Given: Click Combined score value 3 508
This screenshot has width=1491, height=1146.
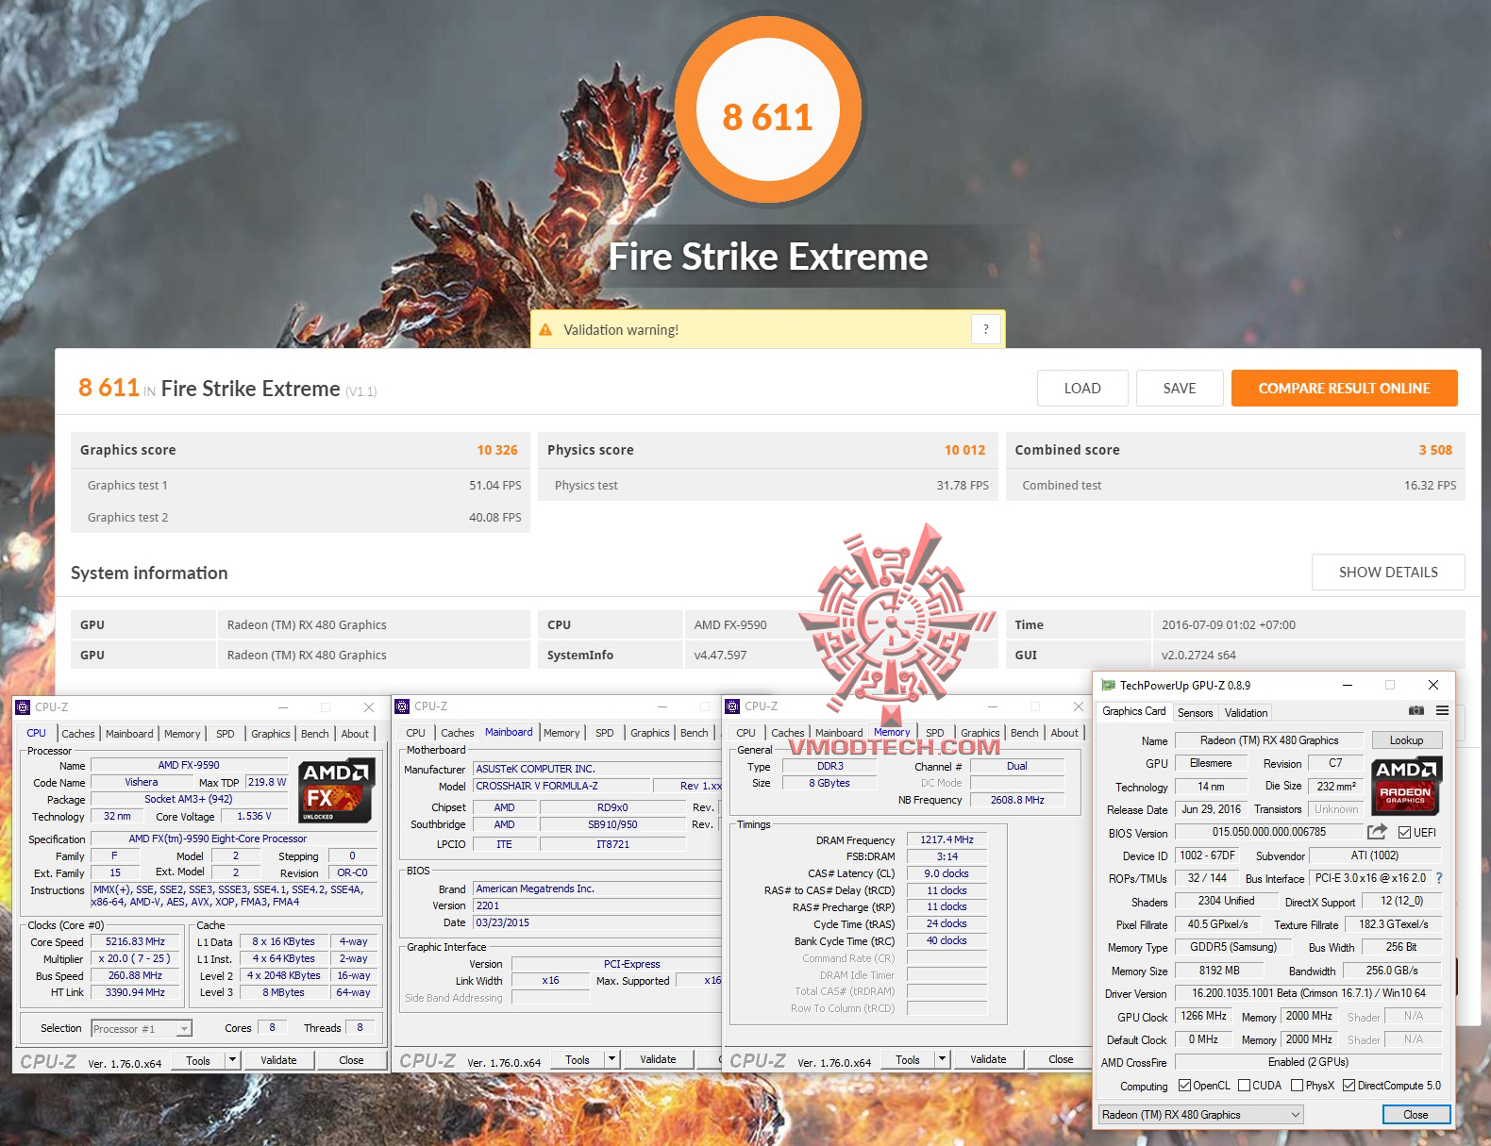Looking at the screenshot, I should 1435,450.
